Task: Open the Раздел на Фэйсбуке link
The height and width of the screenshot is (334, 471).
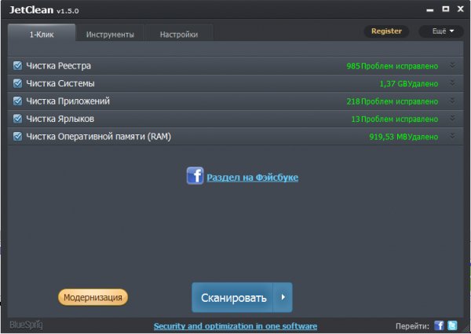Action: click(x=253, y=178)
